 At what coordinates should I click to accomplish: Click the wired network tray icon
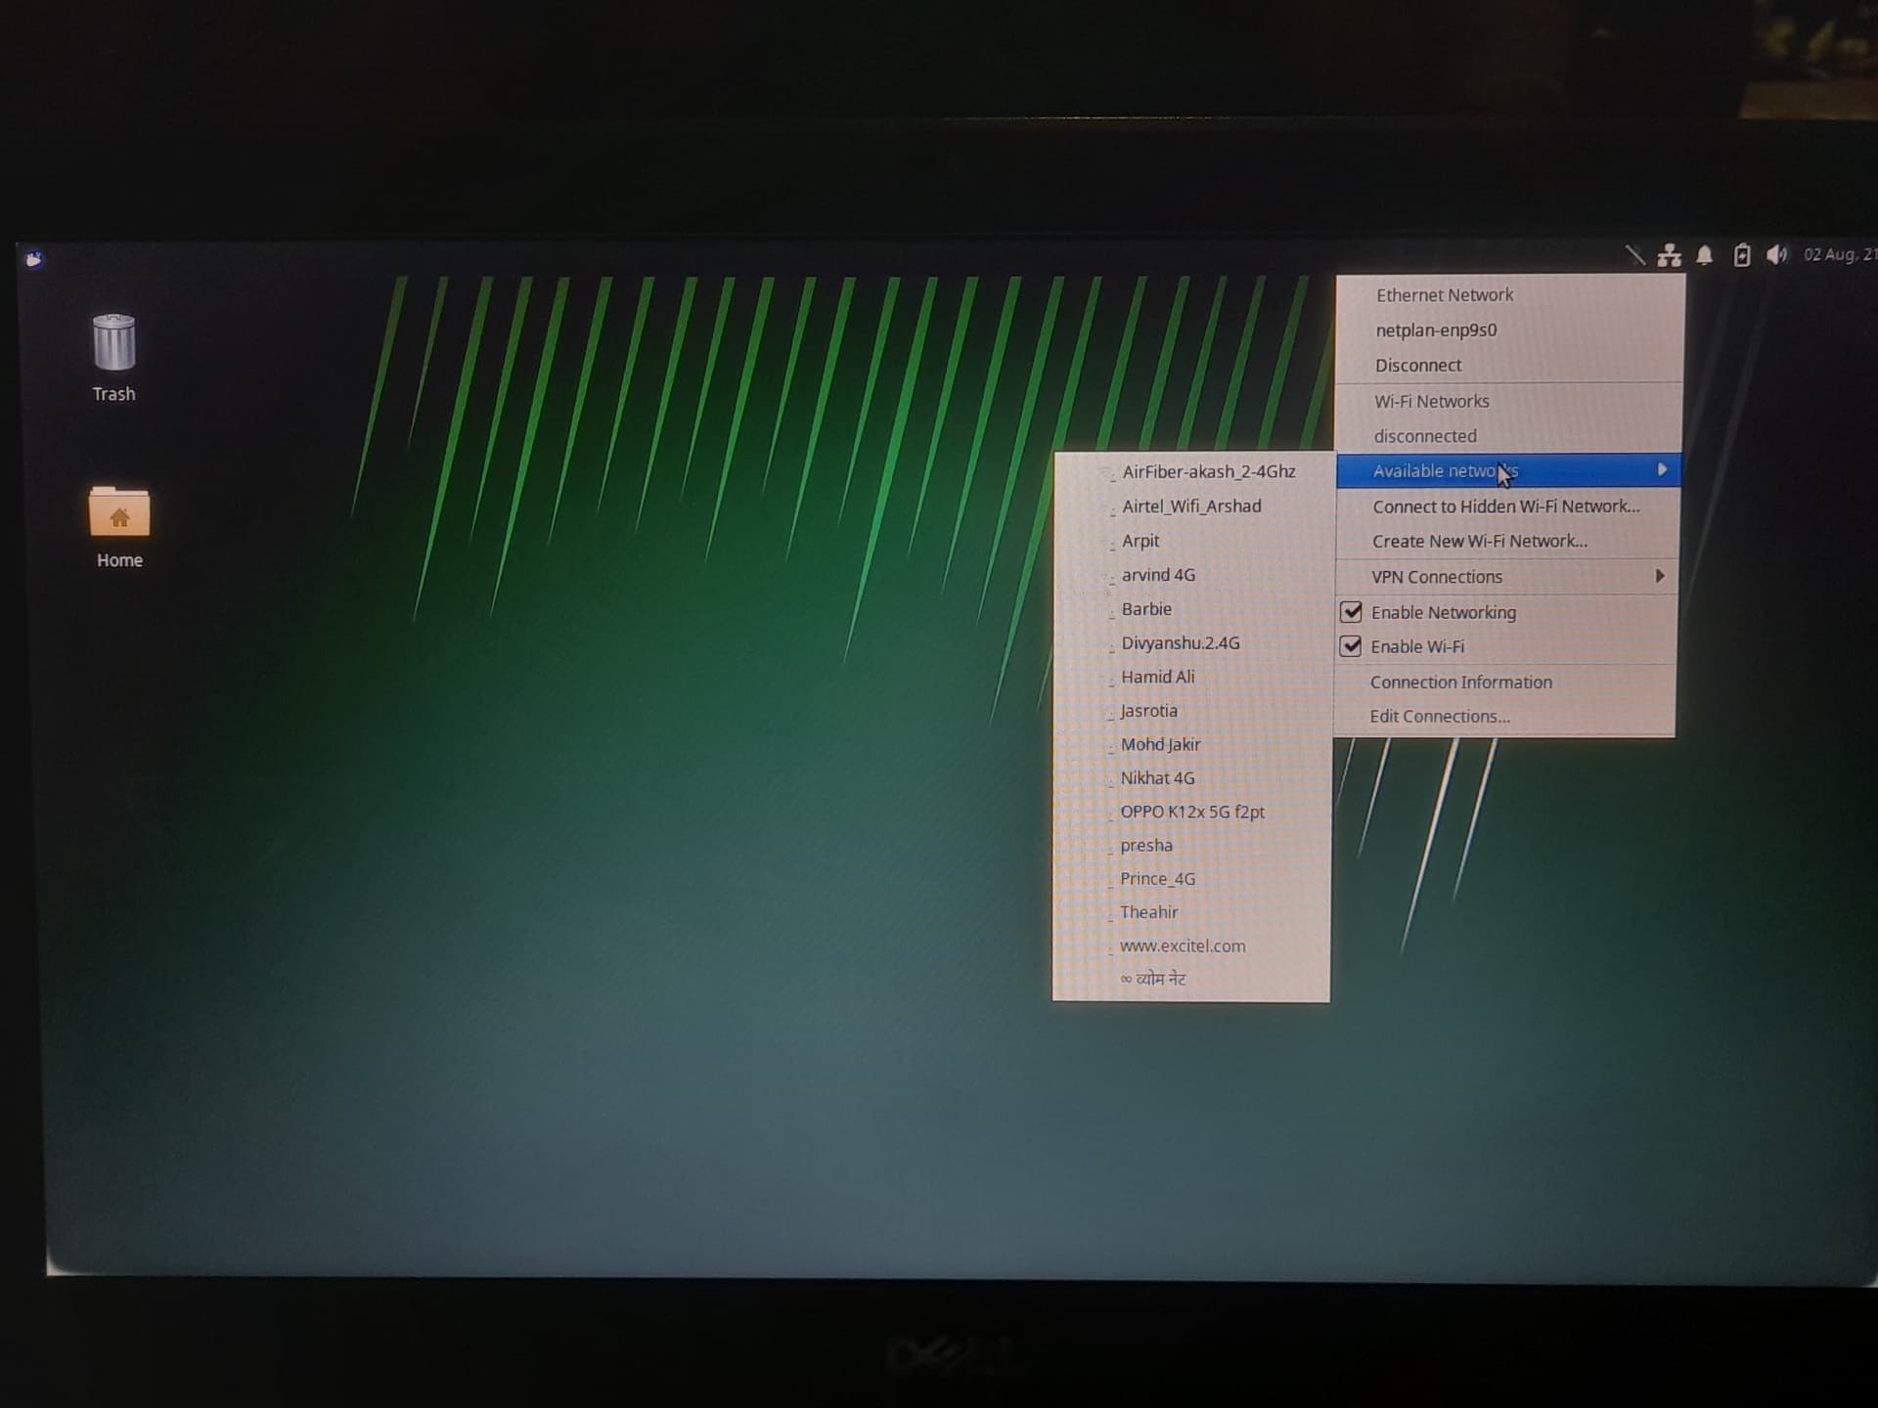(1669, 256)
